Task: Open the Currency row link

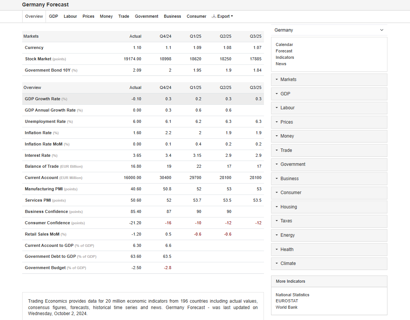Action: pos(34,47)
